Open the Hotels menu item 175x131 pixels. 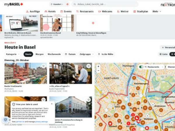click(x=50, y=11)
